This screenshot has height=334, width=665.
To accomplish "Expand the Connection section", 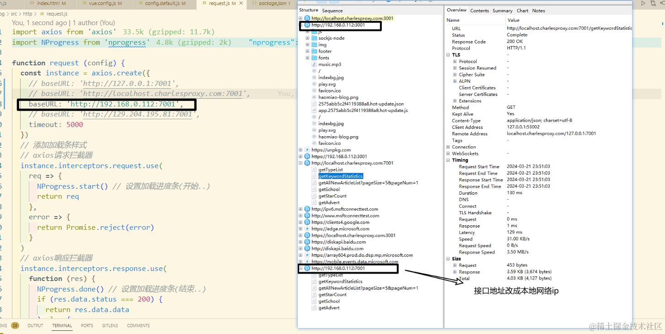I will pos(448,147).
